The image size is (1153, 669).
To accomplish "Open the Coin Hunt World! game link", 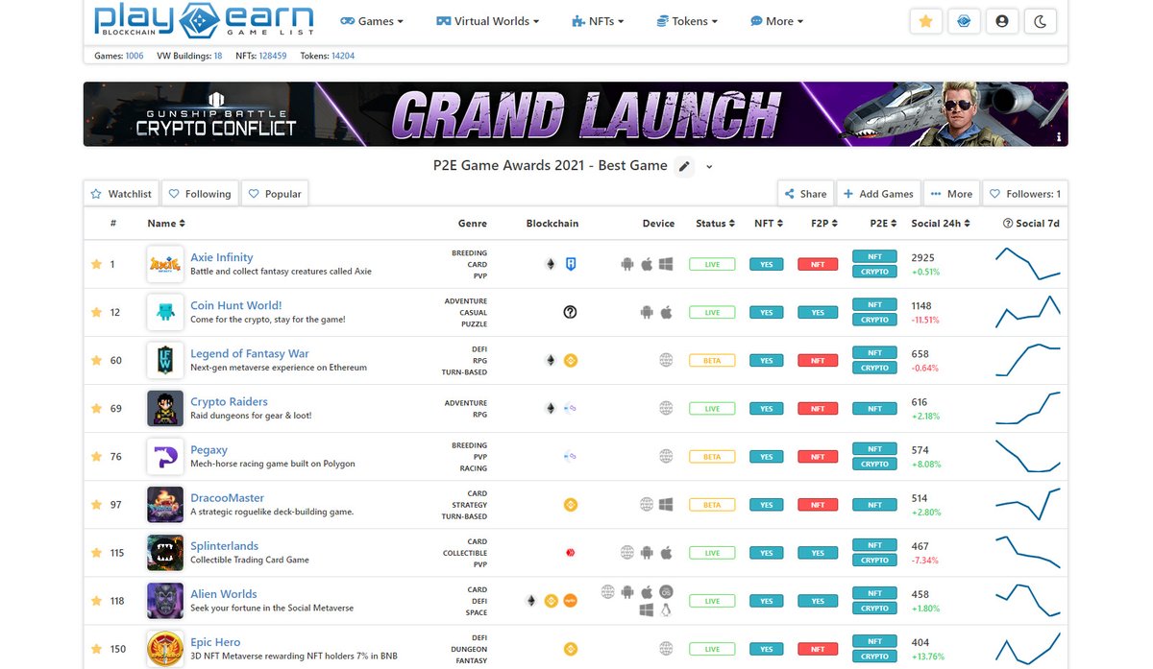I will click(x=236, y=305).
